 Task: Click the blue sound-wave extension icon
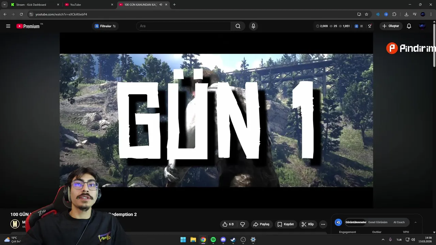378,14
